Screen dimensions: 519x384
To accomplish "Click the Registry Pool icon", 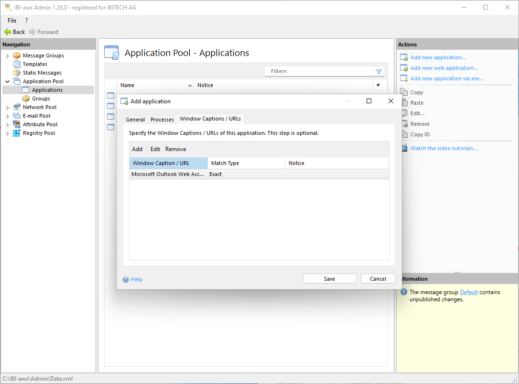I will [x=17, y=133].
